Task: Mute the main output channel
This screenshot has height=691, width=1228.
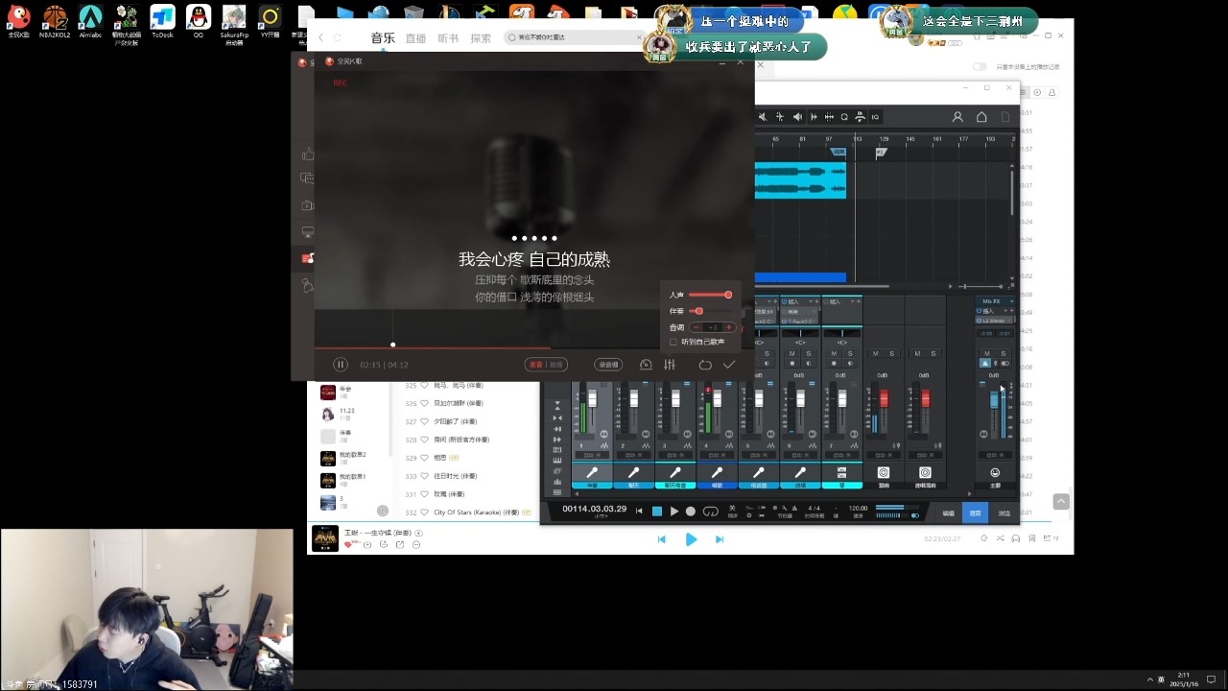Action: pos(987,353)
